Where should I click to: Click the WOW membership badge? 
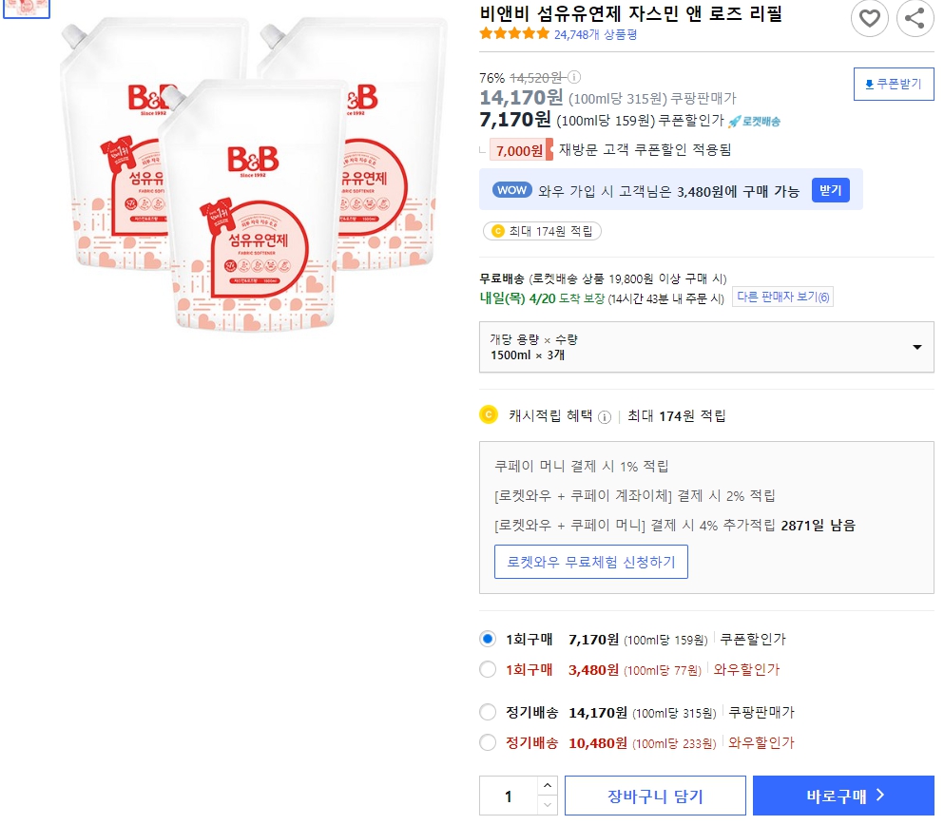pos(511,190)
